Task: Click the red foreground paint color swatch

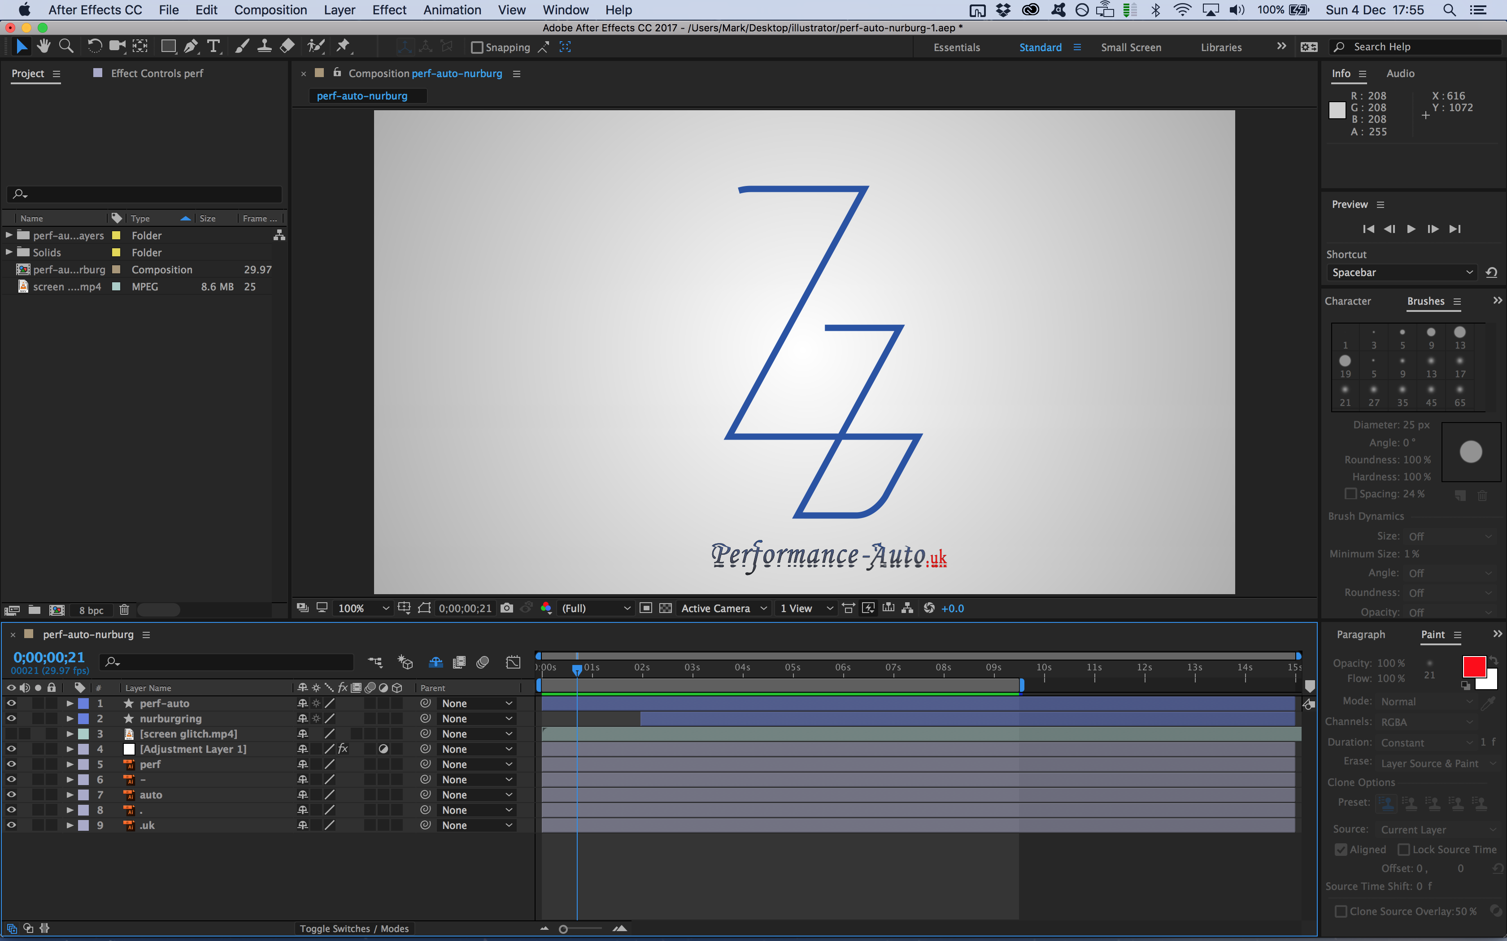Action: (1473, 667)
